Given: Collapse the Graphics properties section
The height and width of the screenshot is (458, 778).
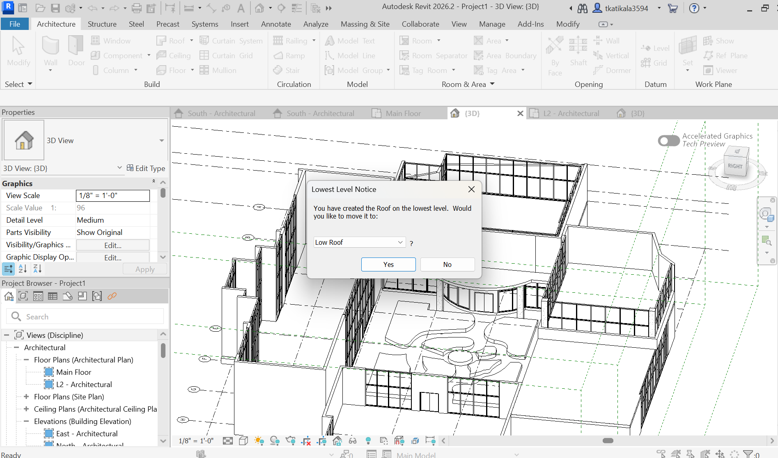Looking at the screenshot, I should [154, 181].
